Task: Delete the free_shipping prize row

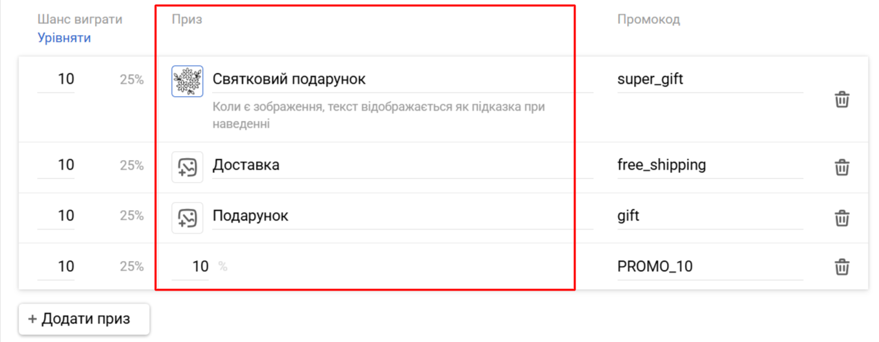Action: click(842, 167)
